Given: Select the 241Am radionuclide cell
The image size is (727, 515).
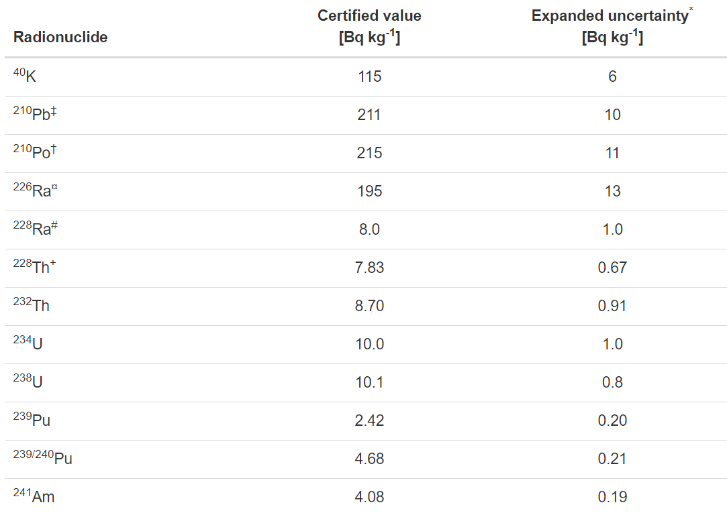Looking at the screenshot, I should (34, 497).
